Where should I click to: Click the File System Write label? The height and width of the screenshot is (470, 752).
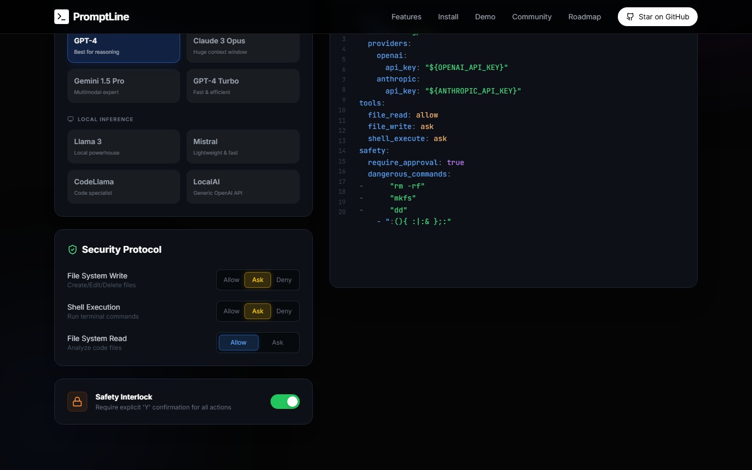coord(97,276)
